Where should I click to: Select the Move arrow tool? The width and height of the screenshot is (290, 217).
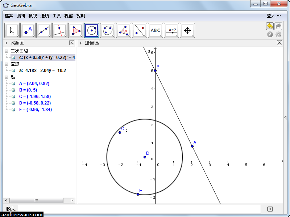[12, 30]
